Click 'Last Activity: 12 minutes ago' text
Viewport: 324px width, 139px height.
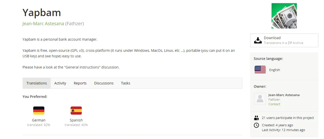tap(283, 130)
